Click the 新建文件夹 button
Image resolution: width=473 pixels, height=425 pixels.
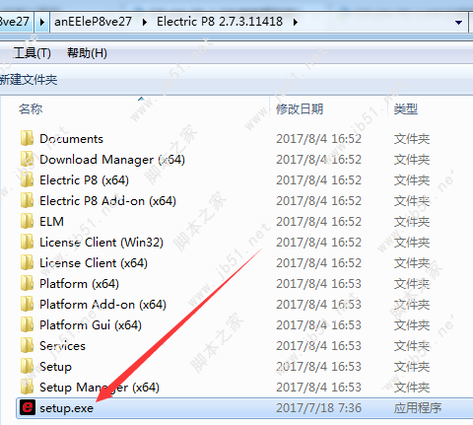[29, 80]
